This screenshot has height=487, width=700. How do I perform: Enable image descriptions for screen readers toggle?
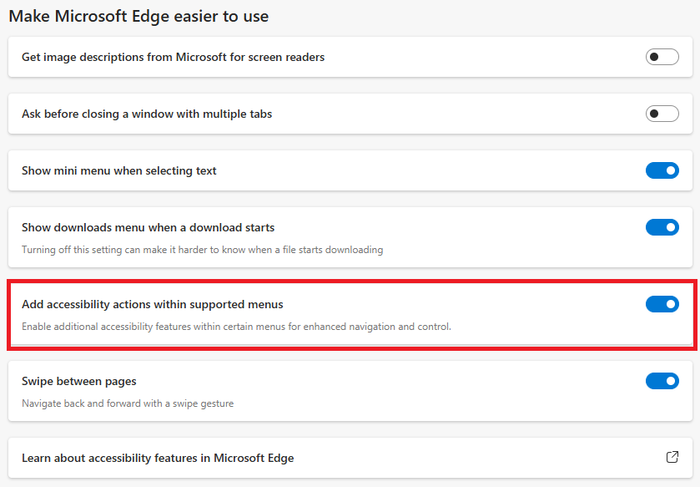pyautogui.click(x=662, y=57)
